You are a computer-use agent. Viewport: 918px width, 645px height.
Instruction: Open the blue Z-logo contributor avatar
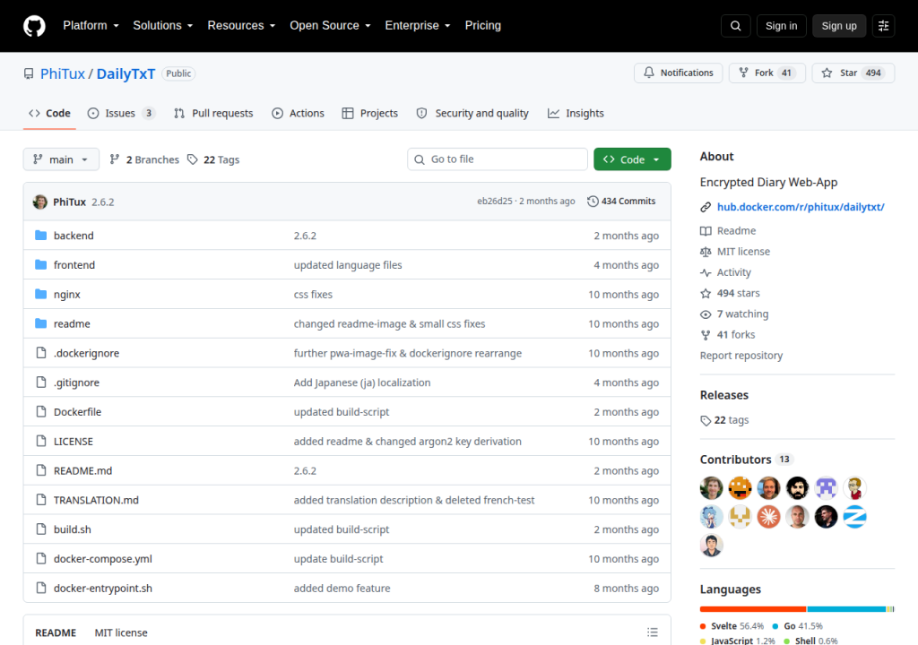[x=854, y=516]
